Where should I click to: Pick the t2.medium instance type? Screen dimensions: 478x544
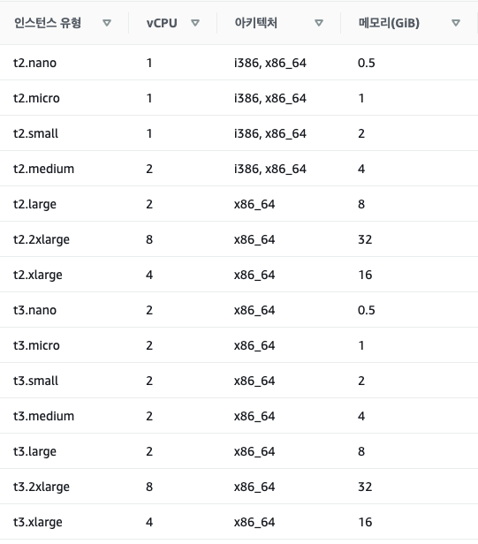click(44, 169)
